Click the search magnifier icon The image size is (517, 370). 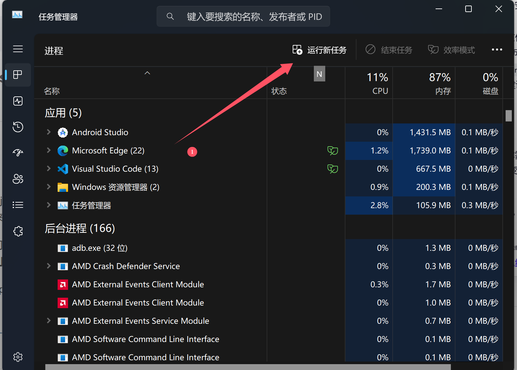pos(170,16)
